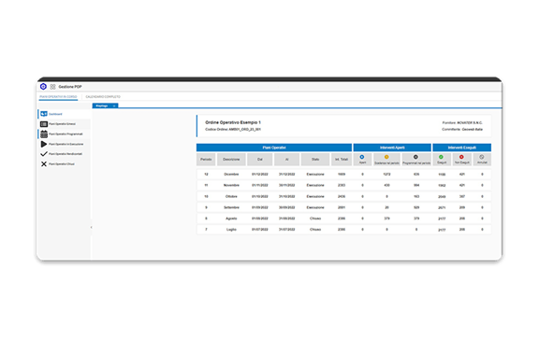Click the Fornitore text in the header
The image size is (539, 338).
click(x=462, y=122)
